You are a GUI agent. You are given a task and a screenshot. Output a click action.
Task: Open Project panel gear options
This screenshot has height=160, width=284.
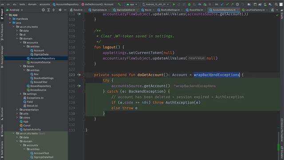point(60,10)
